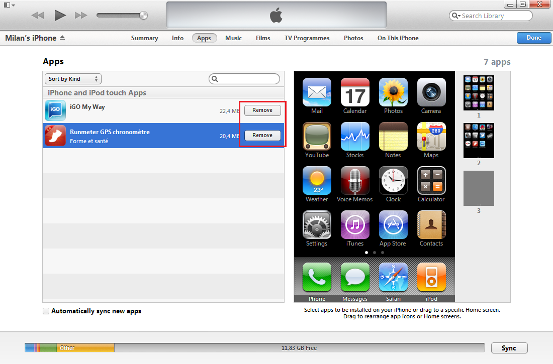Viewport: 553px width, 364px height.
Task: Click the rewind previous track button
Action: pyautogui.click(x=37, y=15)
